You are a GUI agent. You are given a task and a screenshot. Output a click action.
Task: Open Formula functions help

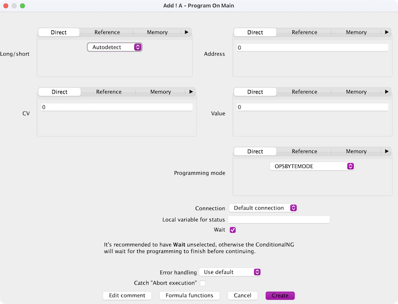tap(190, 296)
